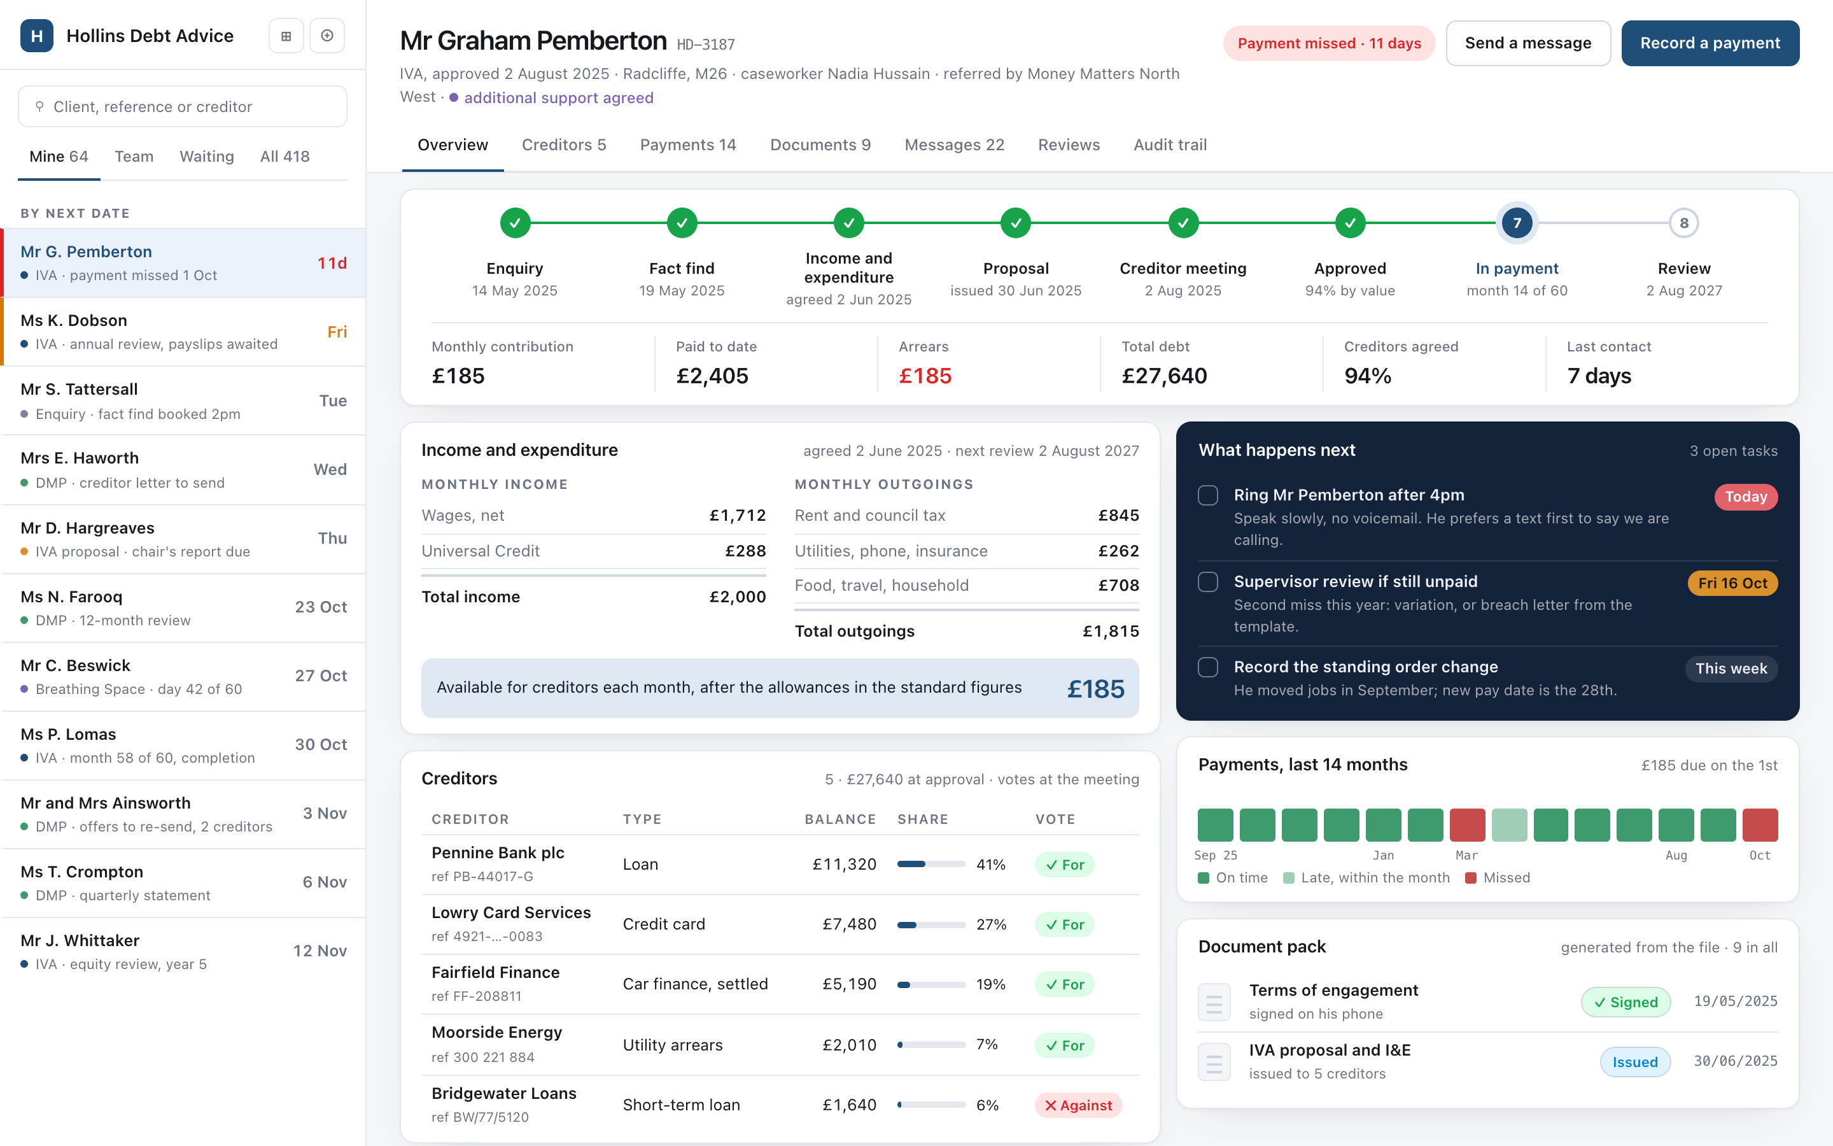Screen dimensions: 1833x1146
Task: Click the Hollins Debt Advice H logo
Action: coord(36,36)
